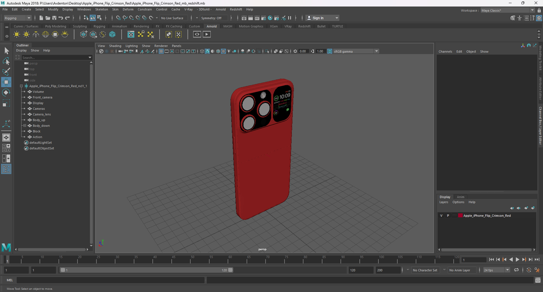Start Arnold render play icon on shelf
This screenshot has height=292, width=543.
coord(207,35)
